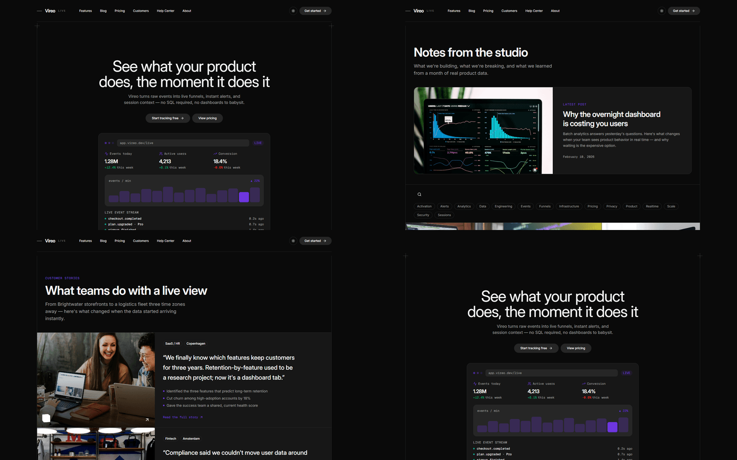Screen dimensions: 737x460
Task: Click the 'February 10, 2026' post date
Action: [x=579, y=157]
